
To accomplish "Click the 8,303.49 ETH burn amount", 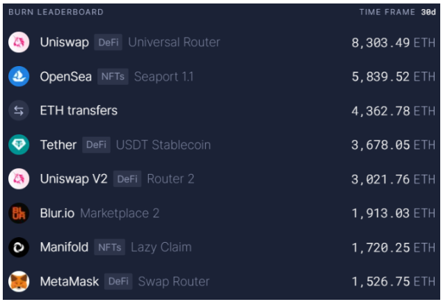I will point(394,42).
